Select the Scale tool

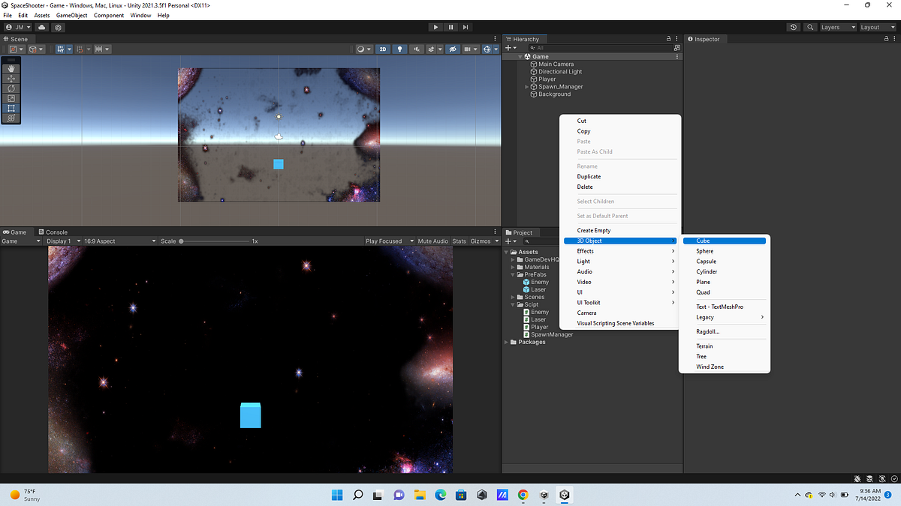[11, 98]
